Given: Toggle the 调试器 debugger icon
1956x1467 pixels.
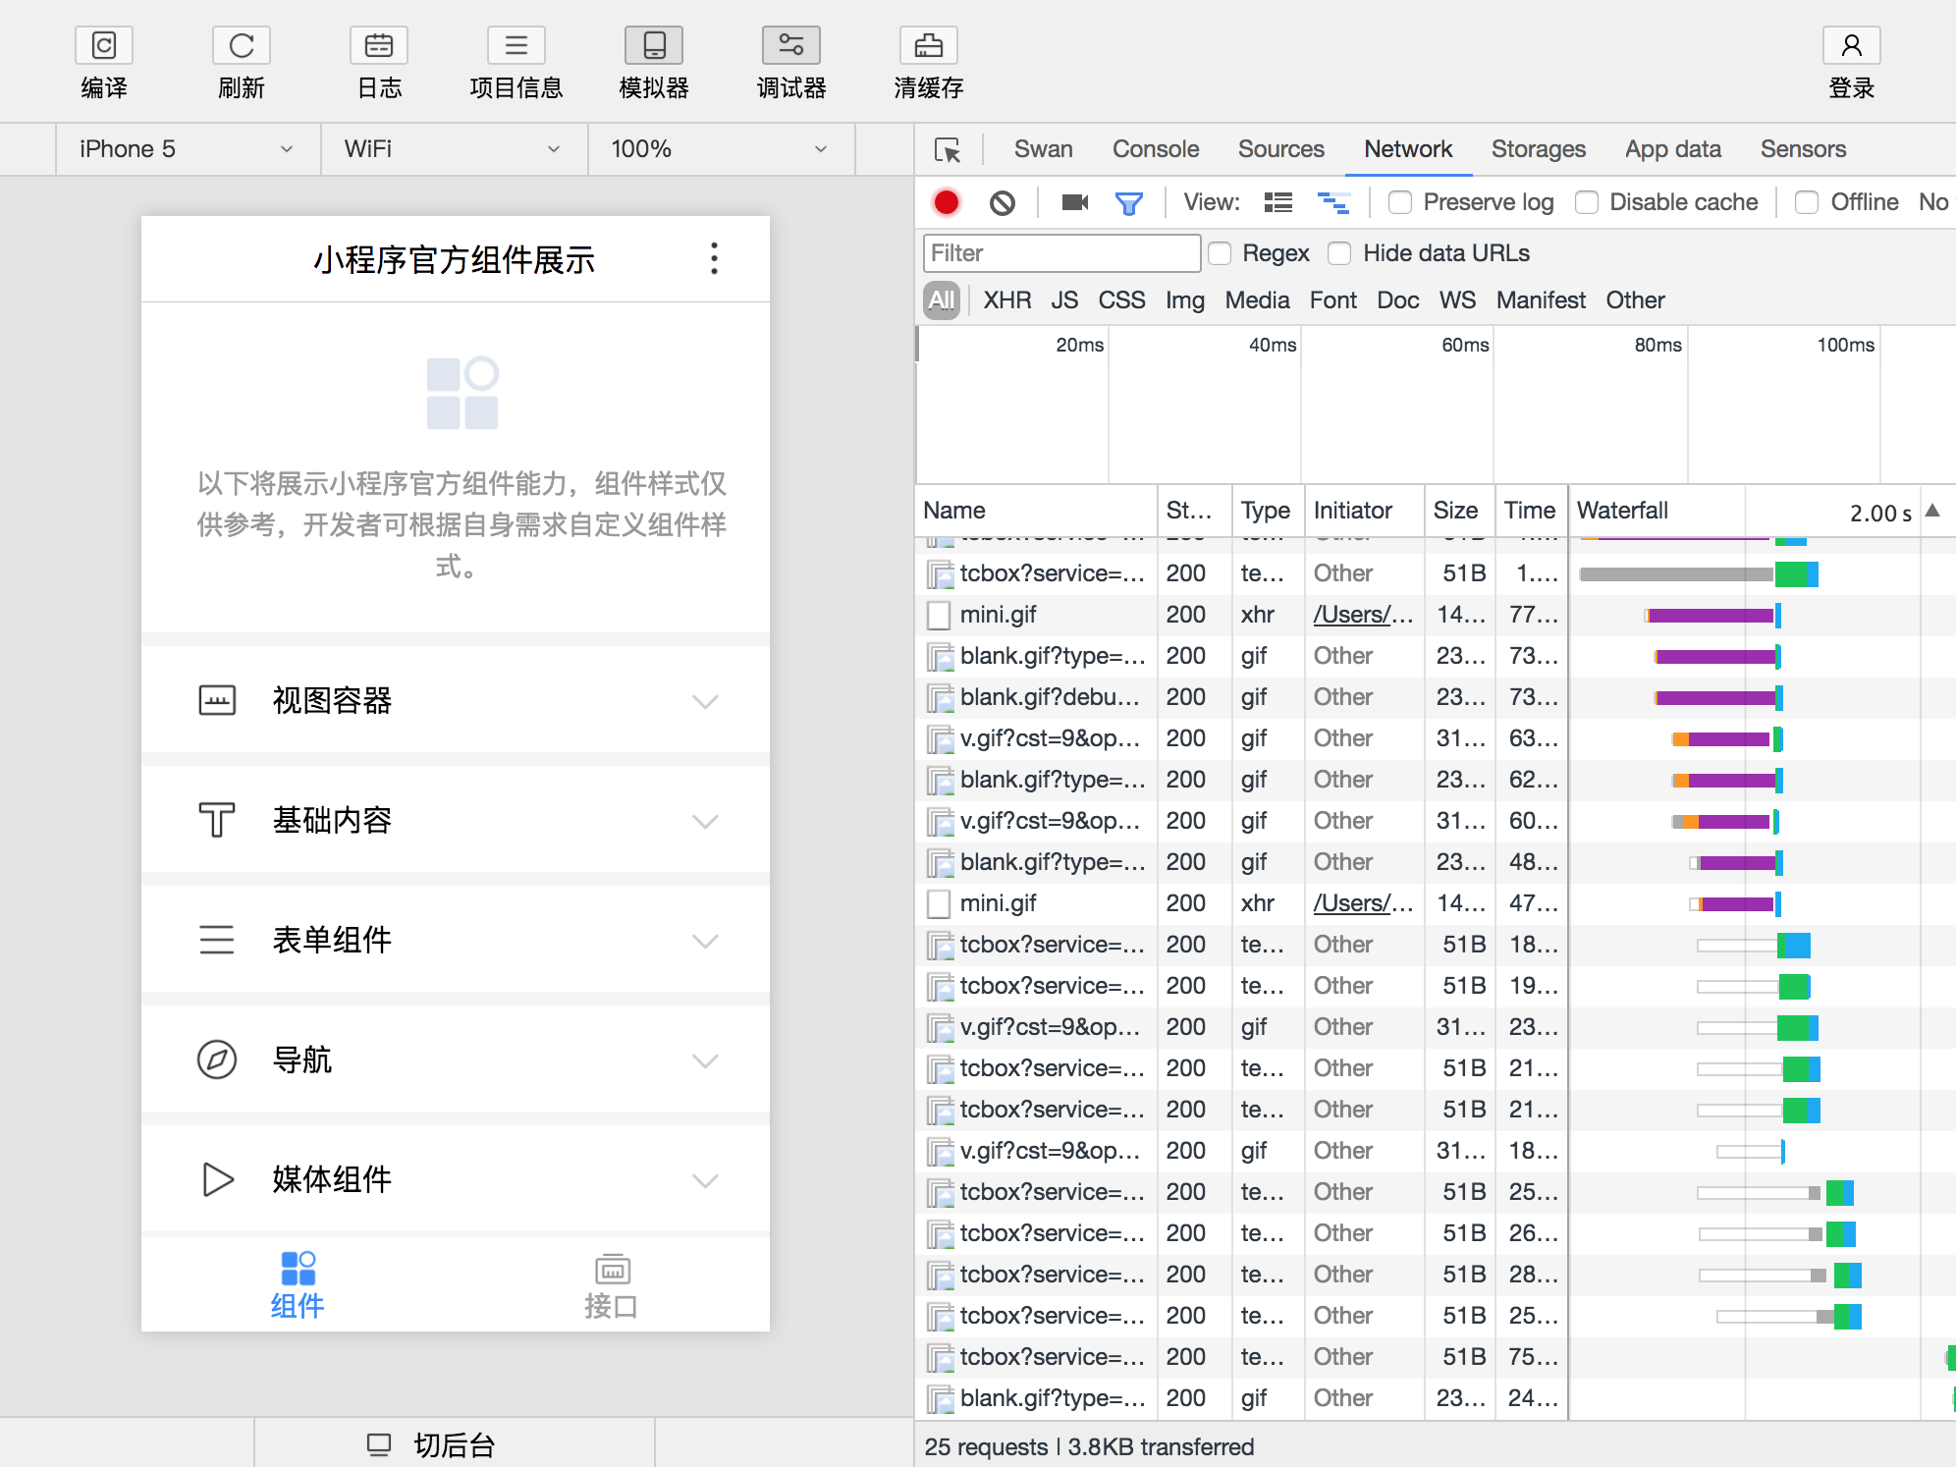Looking at the screenshot, I should (791, 45).
